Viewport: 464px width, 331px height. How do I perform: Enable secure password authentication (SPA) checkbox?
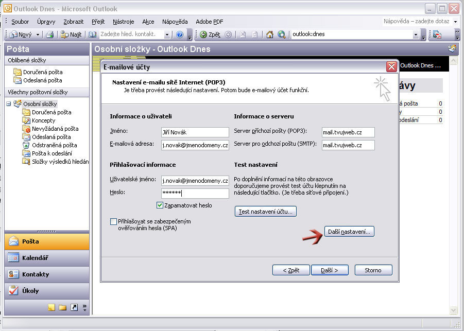114,221
